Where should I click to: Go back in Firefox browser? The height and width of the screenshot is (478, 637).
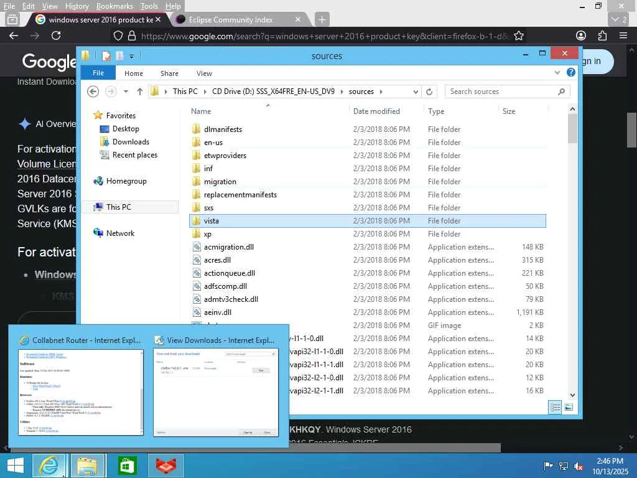tap(14, 35)
